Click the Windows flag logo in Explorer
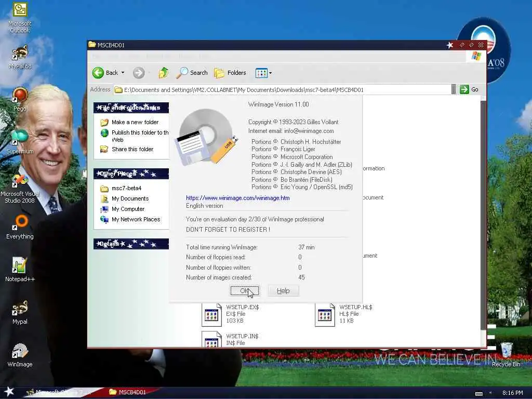The image size is (532, 399). point(476,56)
